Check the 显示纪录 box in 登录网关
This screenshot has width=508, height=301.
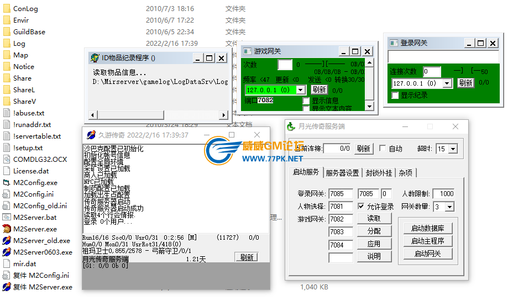coord(395,95)
